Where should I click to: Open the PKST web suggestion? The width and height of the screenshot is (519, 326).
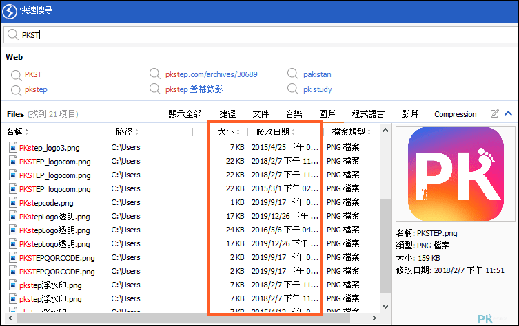coord(33,74)
